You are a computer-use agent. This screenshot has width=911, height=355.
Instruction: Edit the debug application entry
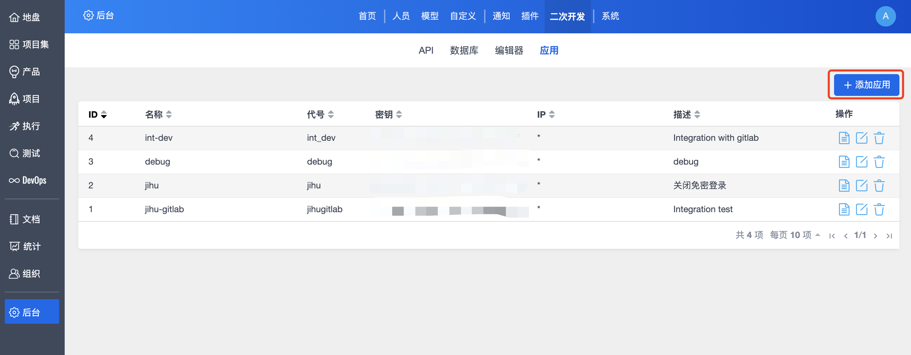[x=861, y=162]
